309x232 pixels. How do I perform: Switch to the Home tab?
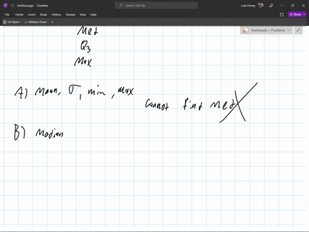(19, 15)
